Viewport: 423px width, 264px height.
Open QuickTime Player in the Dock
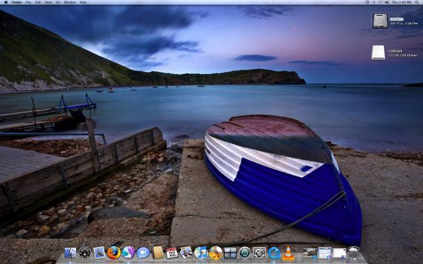coord(274,253)
